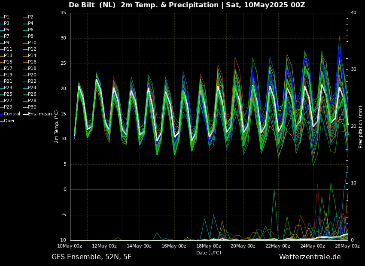Choose the '24May 00z' axis label
Image resolution: width=365 pixels, height=266 pixels.
[313, 246]
